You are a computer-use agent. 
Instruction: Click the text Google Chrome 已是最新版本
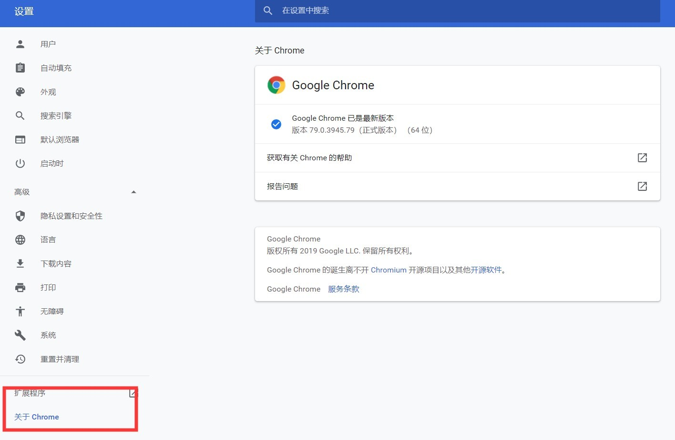[x=343, y=118]
